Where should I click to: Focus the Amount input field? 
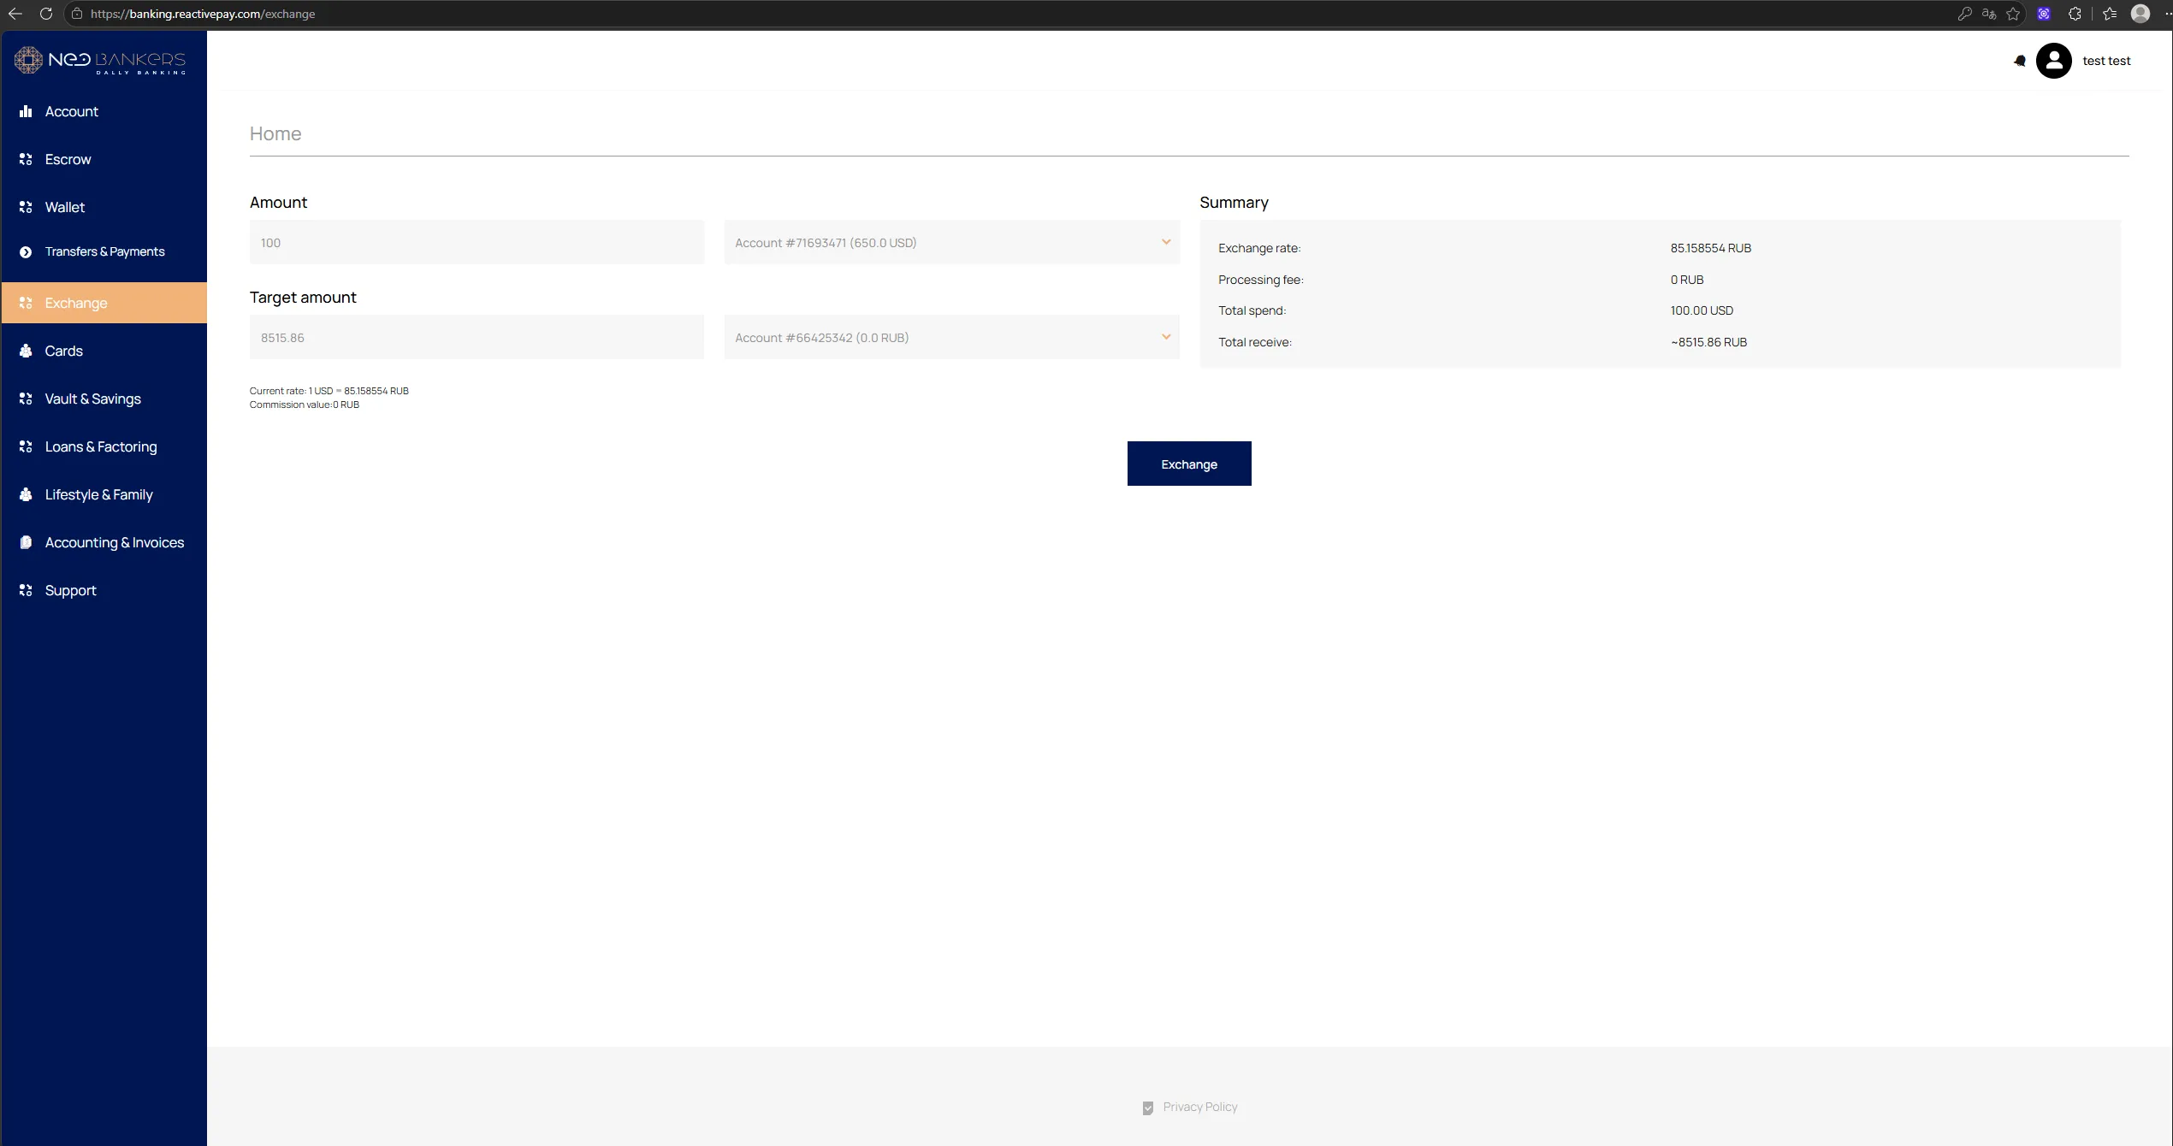pyautogui.click(x=477, y=243)
